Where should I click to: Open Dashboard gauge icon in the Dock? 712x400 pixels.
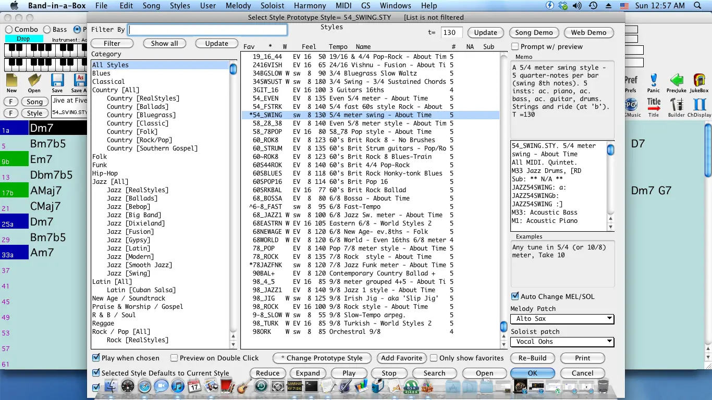[x=128, y=386]
